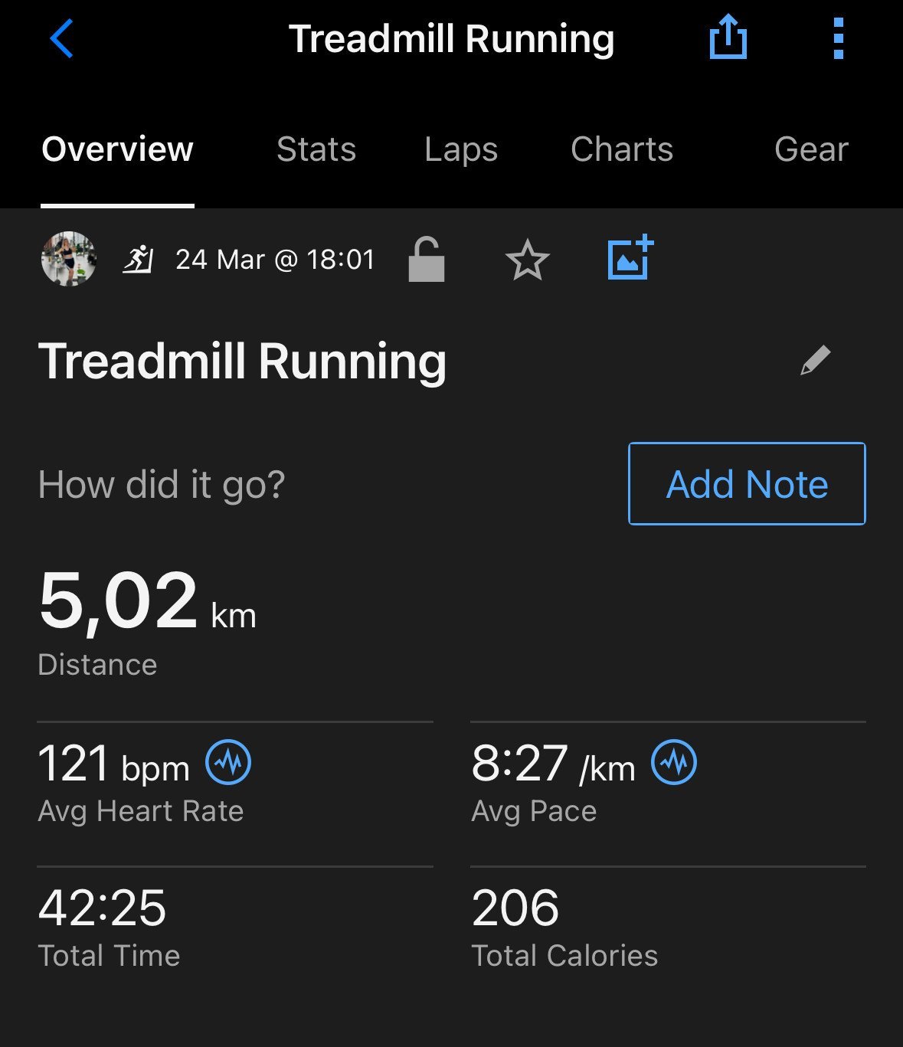Switch to the Stats tab
Screen dimensions: 903x1047
(x=316, y=149)
